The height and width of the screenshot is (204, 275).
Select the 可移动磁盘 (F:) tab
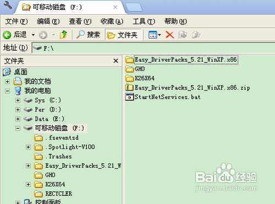pyautogui.click(x=70, y=7)
